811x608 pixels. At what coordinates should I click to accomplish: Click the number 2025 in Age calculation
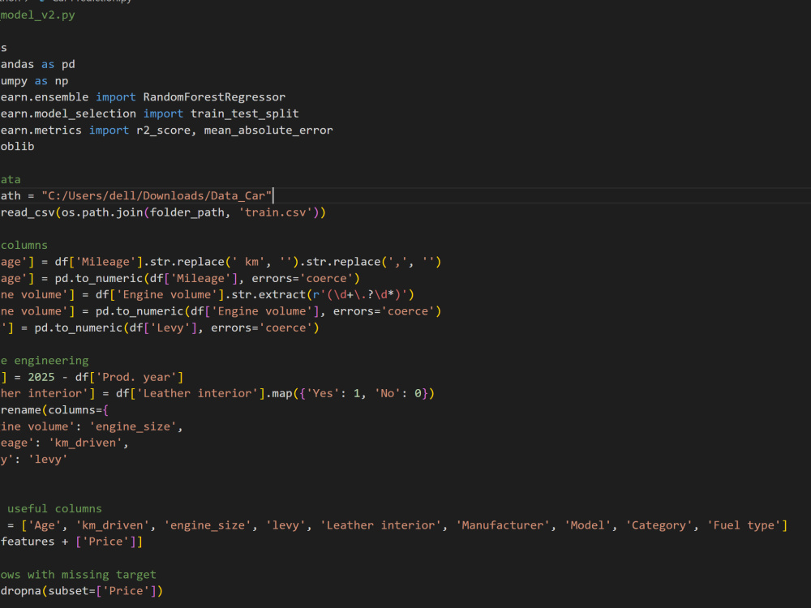click(x=41, y=377)
